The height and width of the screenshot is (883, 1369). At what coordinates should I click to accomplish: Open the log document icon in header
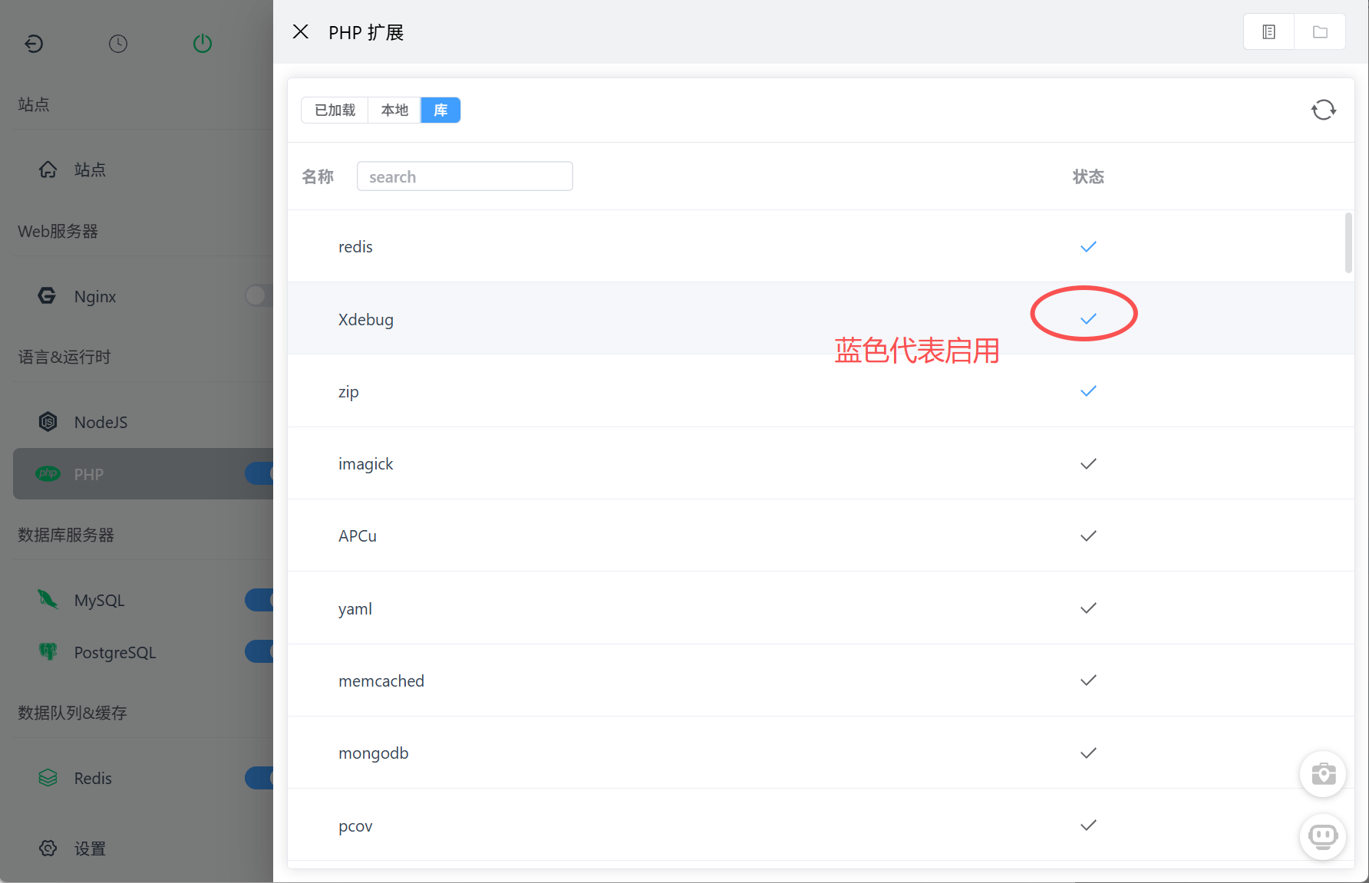1268,32
